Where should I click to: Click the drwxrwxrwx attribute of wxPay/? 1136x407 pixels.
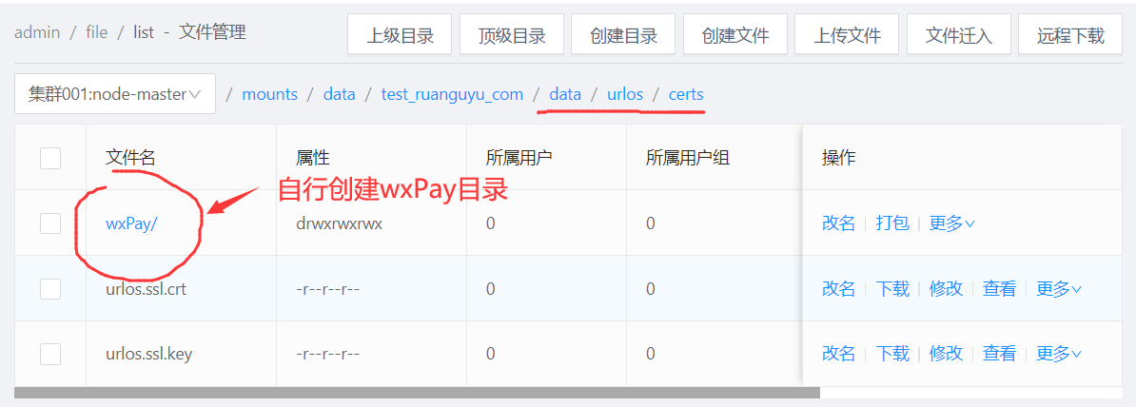339,223
